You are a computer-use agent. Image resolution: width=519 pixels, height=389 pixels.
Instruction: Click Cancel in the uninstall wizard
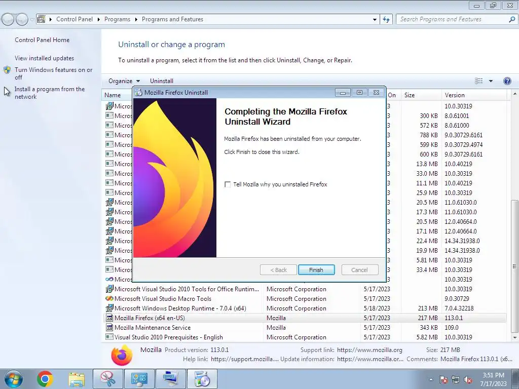click(359, 270)
